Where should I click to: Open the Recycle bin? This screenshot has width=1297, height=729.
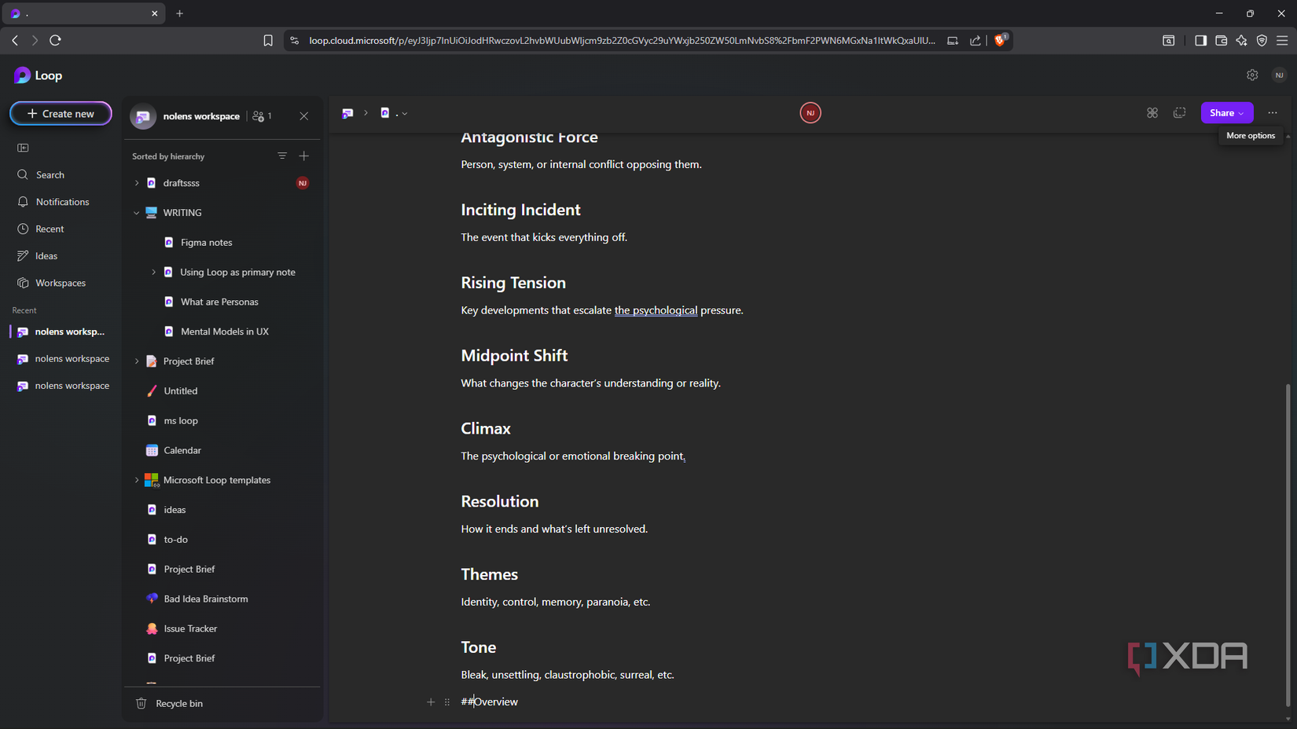point(179,703)
